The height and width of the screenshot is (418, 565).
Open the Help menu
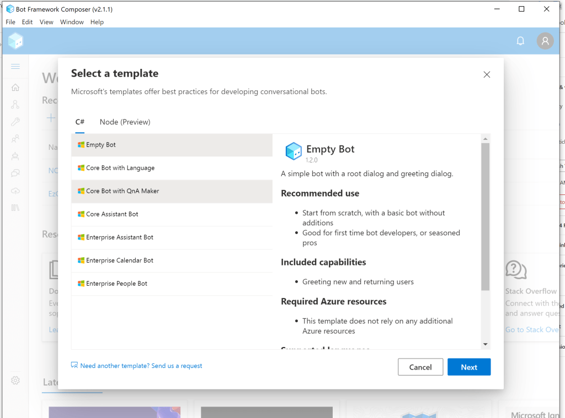[x=97, y=22]
